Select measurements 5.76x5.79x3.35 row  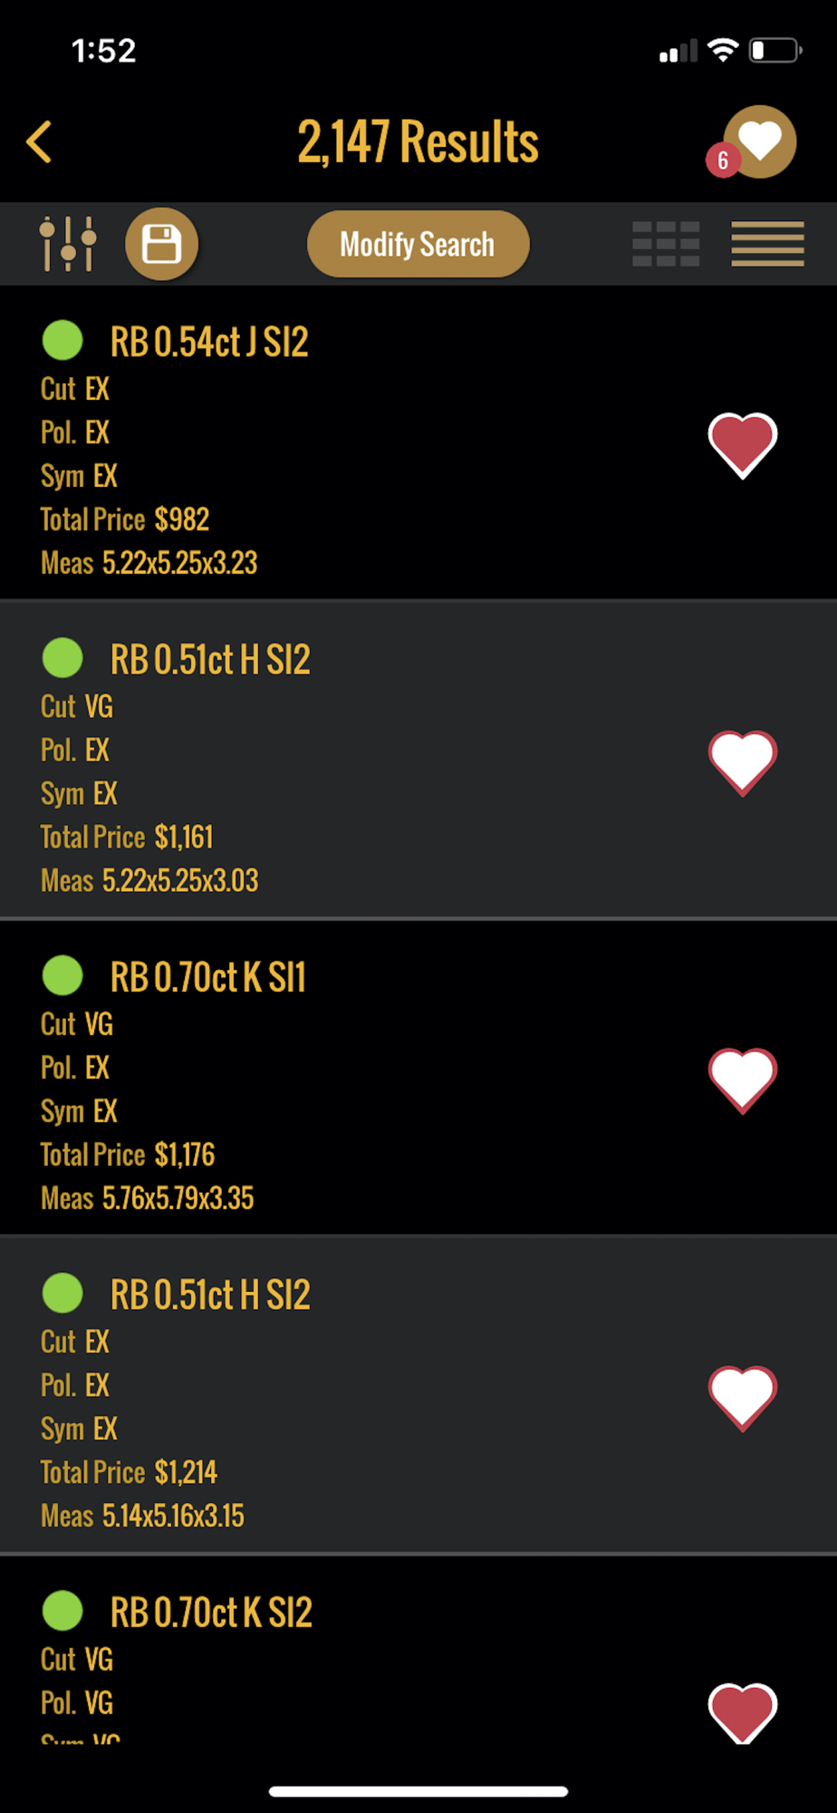point(148,1198)
